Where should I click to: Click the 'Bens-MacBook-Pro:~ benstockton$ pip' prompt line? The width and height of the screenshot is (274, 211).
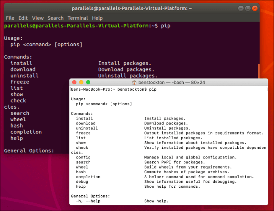tap(114, 89)
